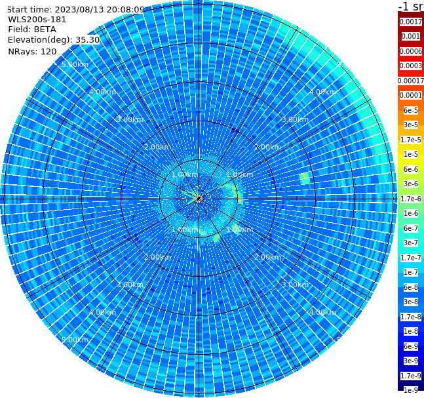Screen dimensions: 424x398
Task: Choose the 3e-5 colorbar tick label
Action: 411,125
